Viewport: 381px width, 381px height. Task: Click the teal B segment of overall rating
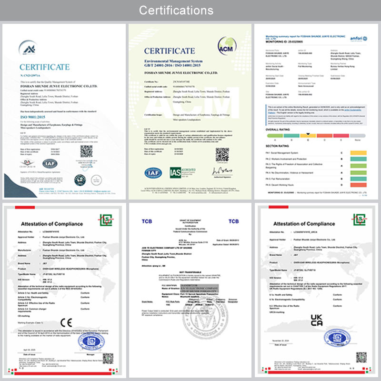click(x=291, y=136)
